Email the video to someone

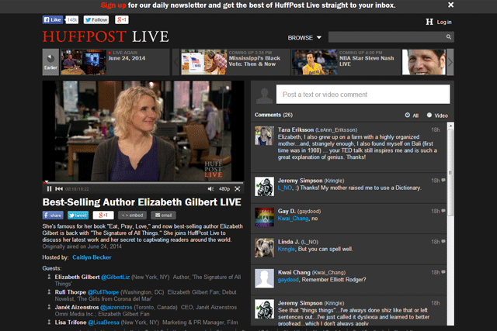[x=163, y=215]
